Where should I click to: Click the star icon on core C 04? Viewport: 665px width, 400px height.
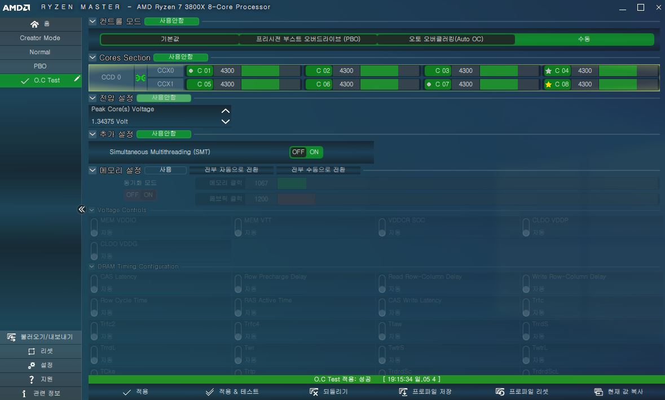click(x=548, y=71)
